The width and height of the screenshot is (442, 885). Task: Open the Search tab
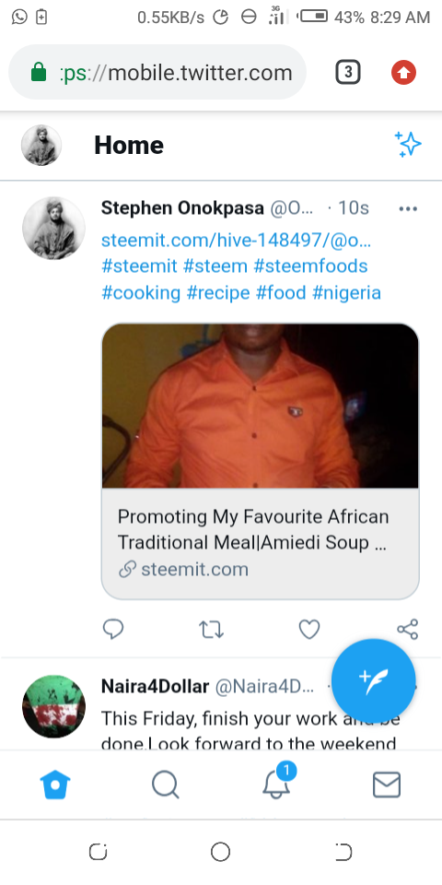165,785
